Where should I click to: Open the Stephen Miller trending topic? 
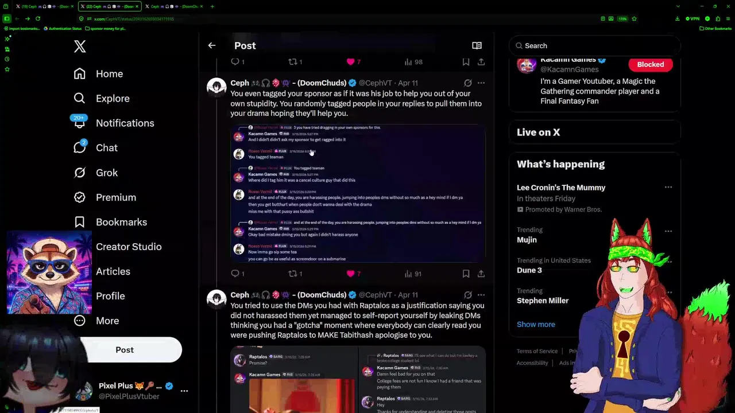(543, 301)
